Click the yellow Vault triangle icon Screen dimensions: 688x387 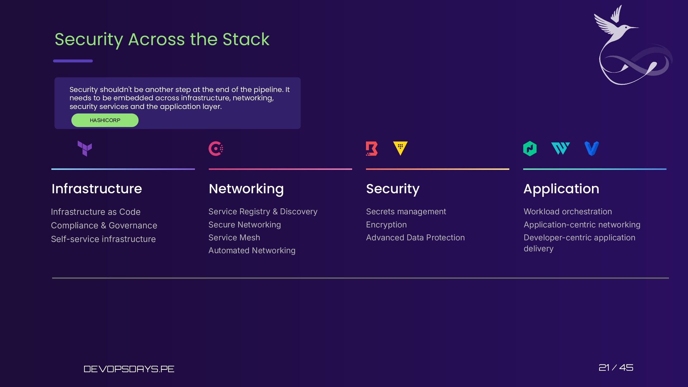[x=400, y=148]
